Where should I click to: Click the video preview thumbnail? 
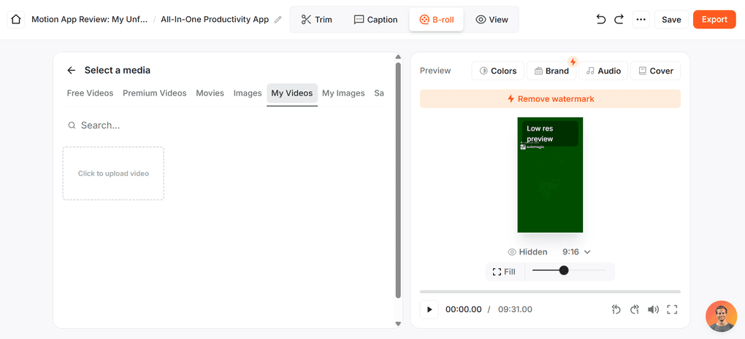tap(550, 175)
